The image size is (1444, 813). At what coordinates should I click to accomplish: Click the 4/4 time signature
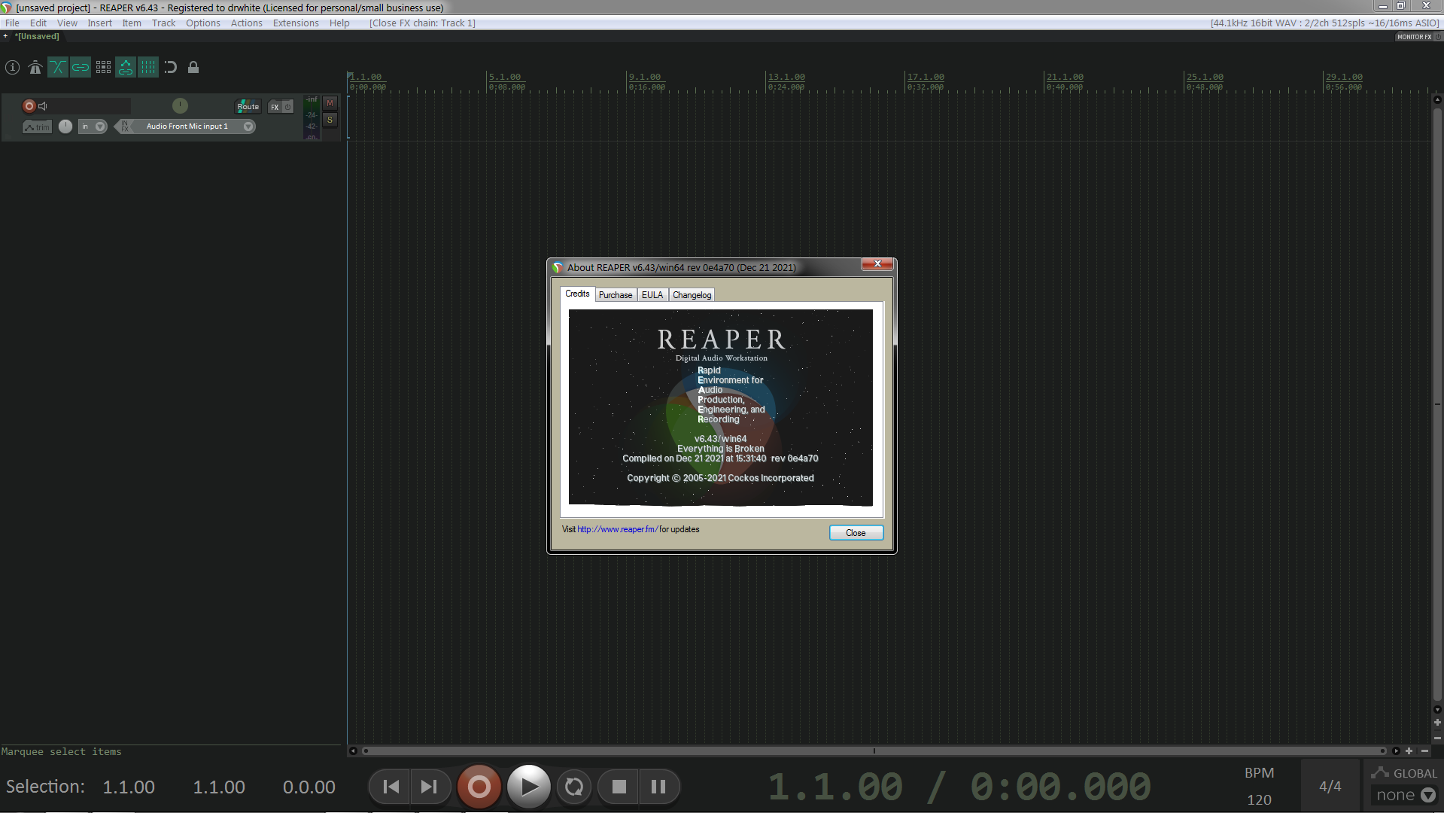1330,787
